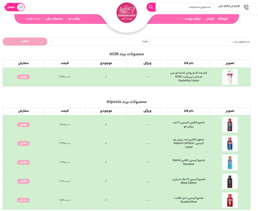The image size is (258, 211).
Task: Click the phone call icon
Action: 246,7
